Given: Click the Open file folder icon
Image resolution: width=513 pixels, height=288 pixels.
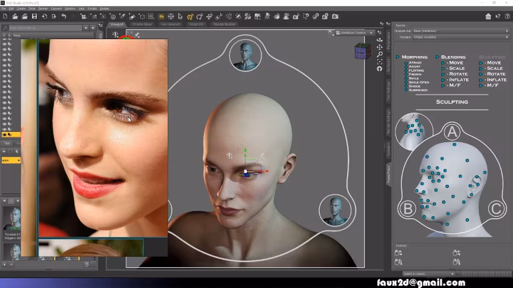Looking at the screenshot, I should tap(15, 16).
